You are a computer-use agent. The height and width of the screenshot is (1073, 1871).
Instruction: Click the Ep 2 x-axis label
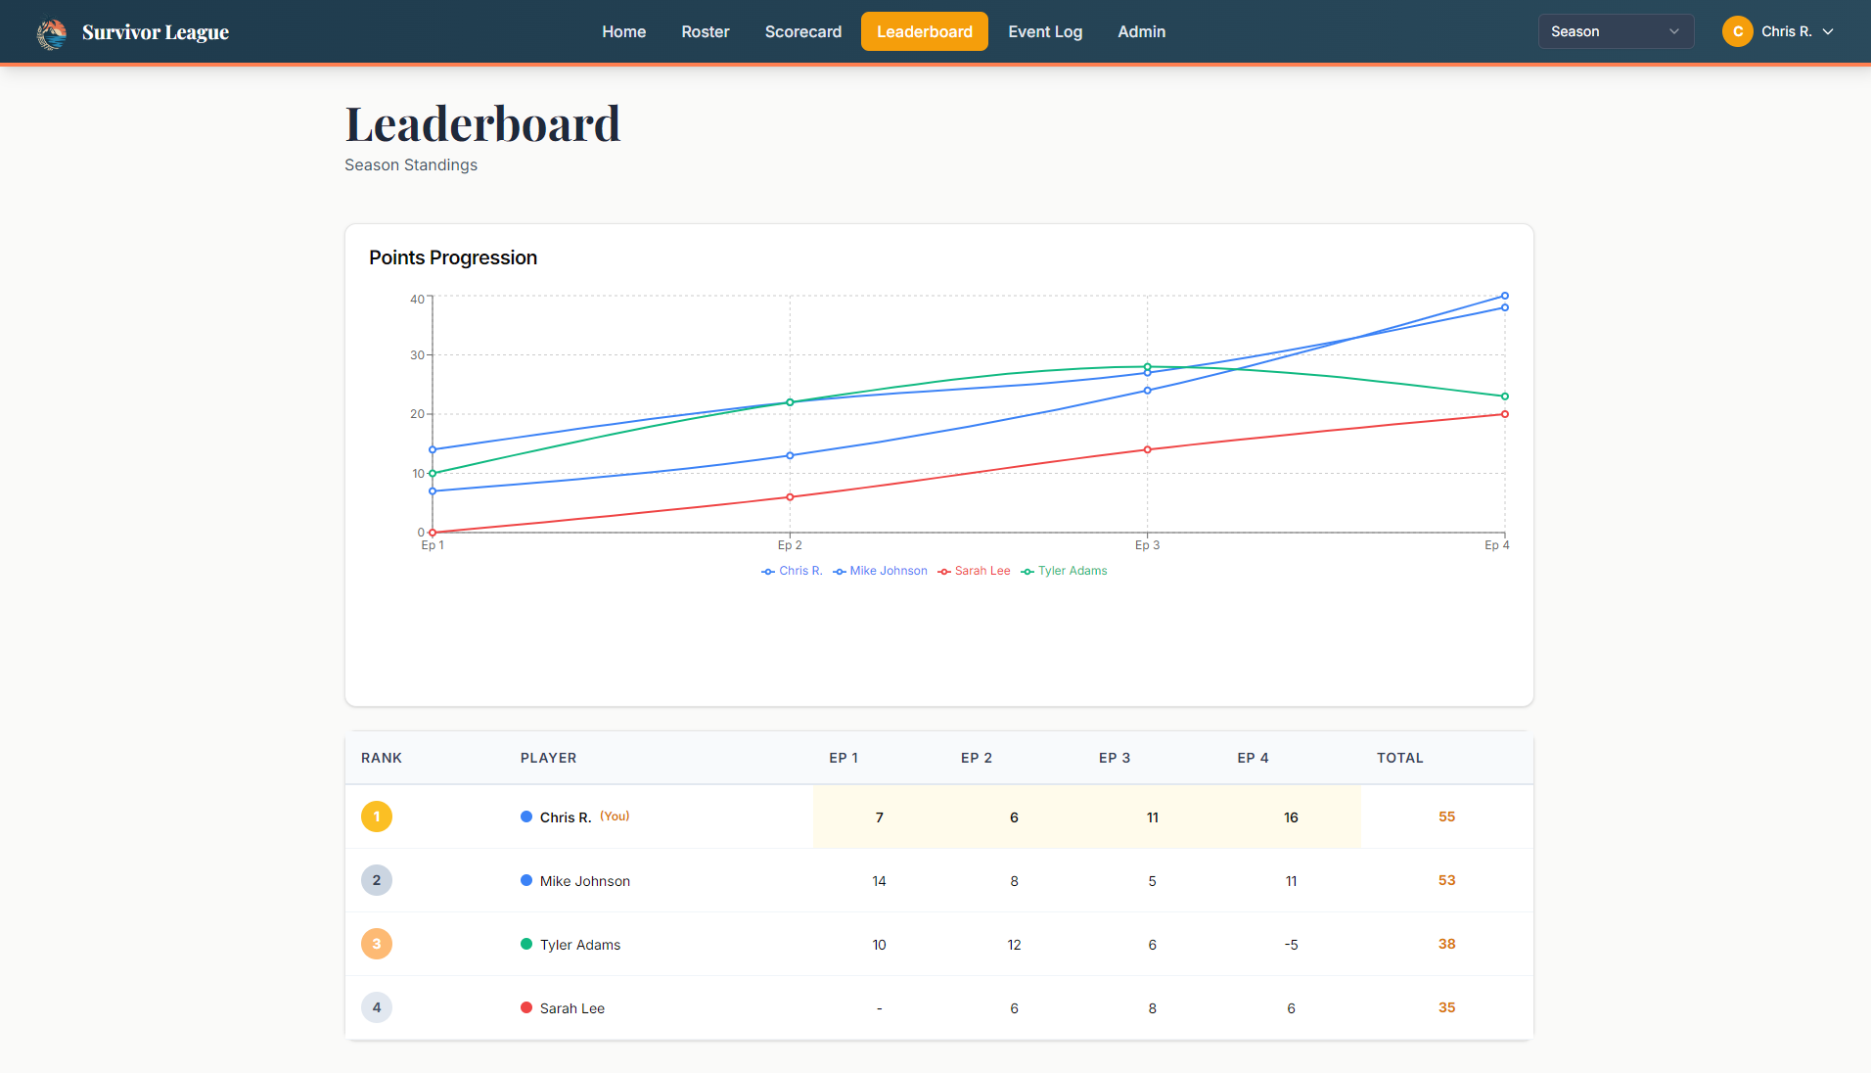[790, 545]
